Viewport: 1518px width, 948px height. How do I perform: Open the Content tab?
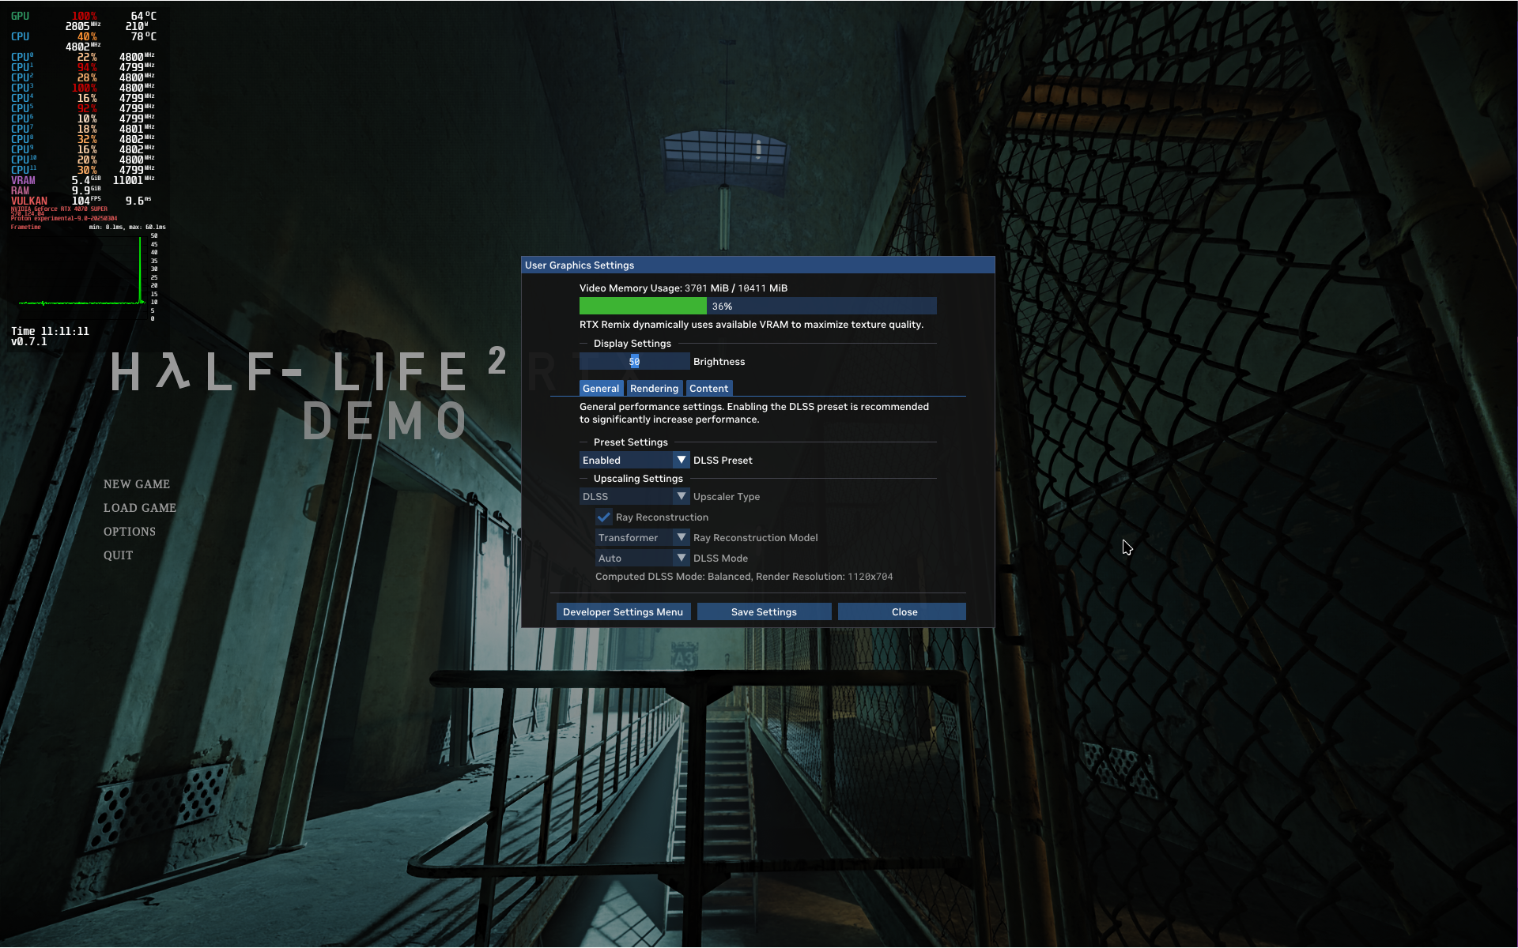708,389
